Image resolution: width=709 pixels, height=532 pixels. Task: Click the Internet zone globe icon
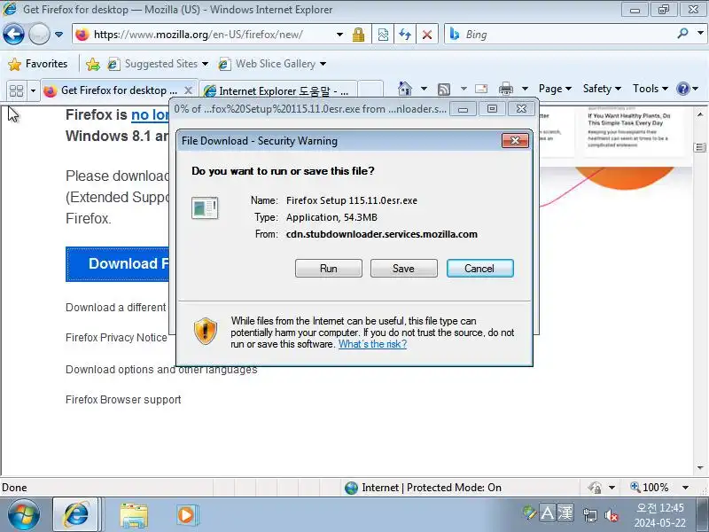pos(351,488)
